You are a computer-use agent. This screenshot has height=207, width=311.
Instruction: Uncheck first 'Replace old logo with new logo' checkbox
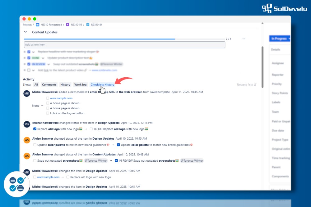coord(35,129)
